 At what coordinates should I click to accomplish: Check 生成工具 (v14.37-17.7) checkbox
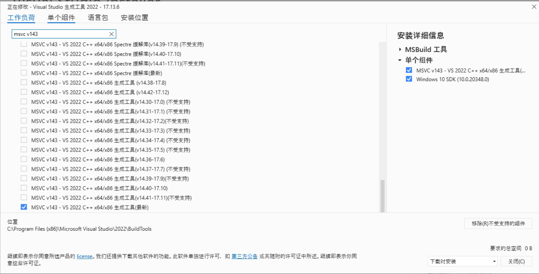coord(24,169)
